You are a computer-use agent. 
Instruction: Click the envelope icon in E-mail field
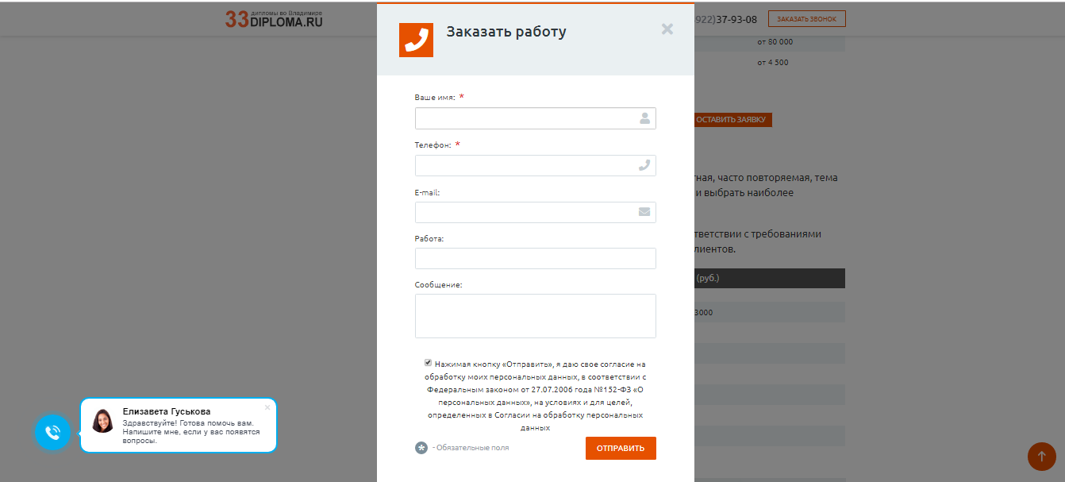[x=644, y=212]
